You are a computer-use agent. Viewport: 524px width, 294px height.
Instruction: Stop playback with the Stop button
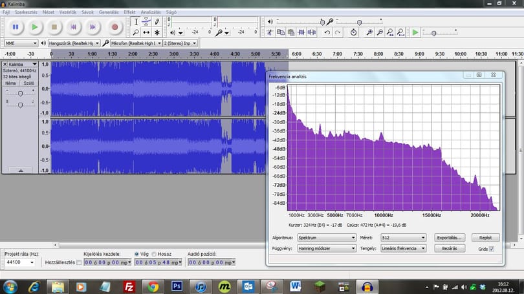pos(54,27)
